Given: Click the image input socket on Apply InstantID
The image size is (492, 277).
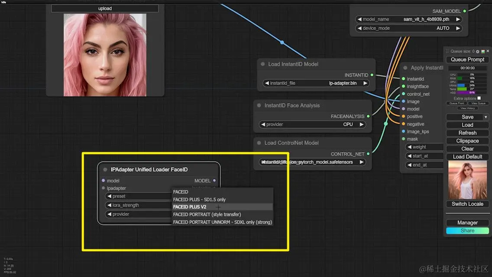Looking at the screenshot, I should (404, 101).
